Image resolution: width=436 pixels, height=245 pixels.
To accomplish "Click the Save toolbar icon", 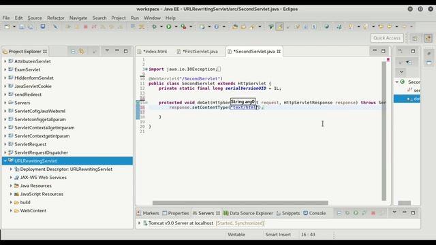I will [x=22, y=27].
